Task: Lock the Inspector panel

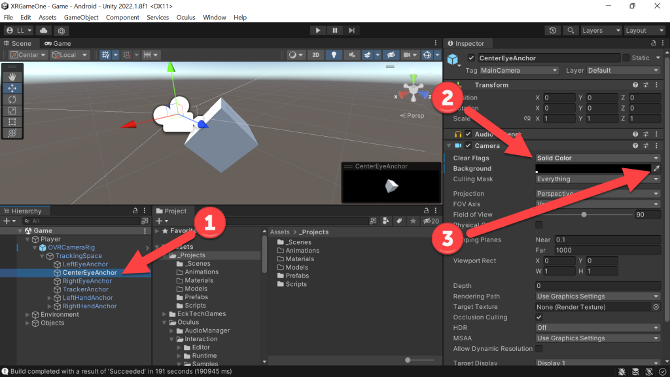Action: pyautogui.click(x=654, y=43)
